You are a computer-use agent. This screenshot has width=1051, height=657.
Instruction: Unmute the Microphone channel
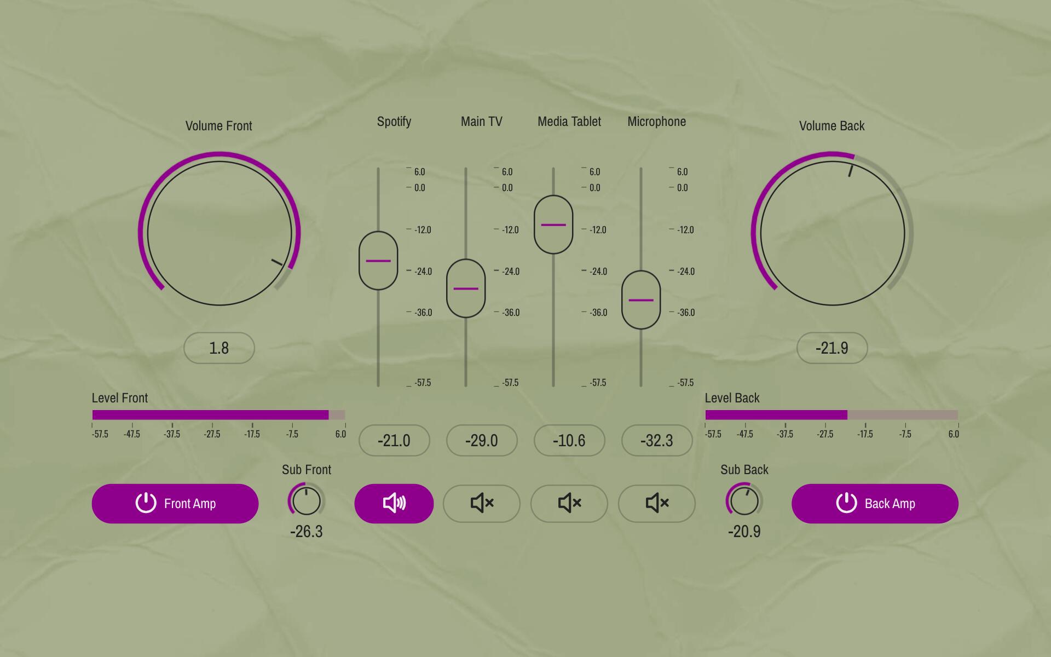[656, 503]
